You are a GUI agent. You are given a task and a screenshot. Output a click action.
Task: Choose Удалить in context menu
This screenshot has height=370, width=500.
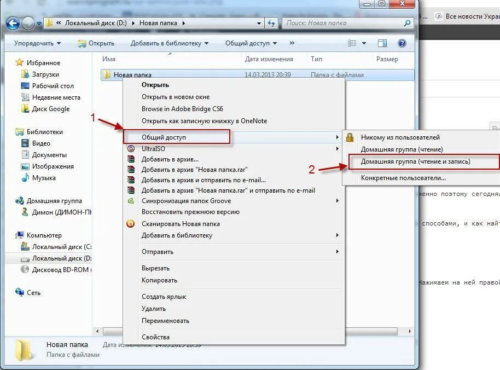154,309
